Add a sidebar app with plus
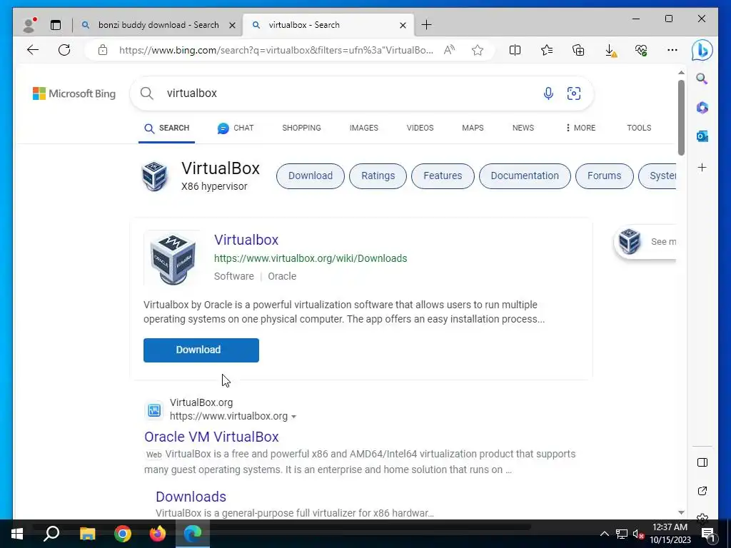 [702, 167]
